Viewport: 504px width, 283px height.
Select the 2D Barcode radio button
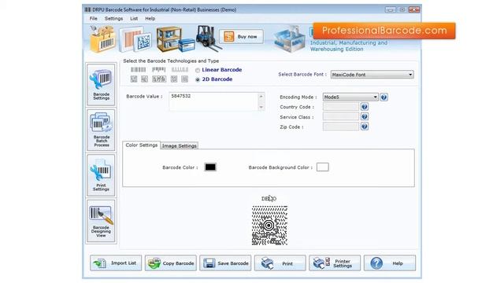click(198, 79)
